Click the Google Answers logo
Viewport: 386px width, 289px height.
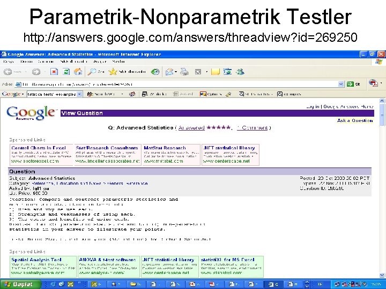coord(31,113)
